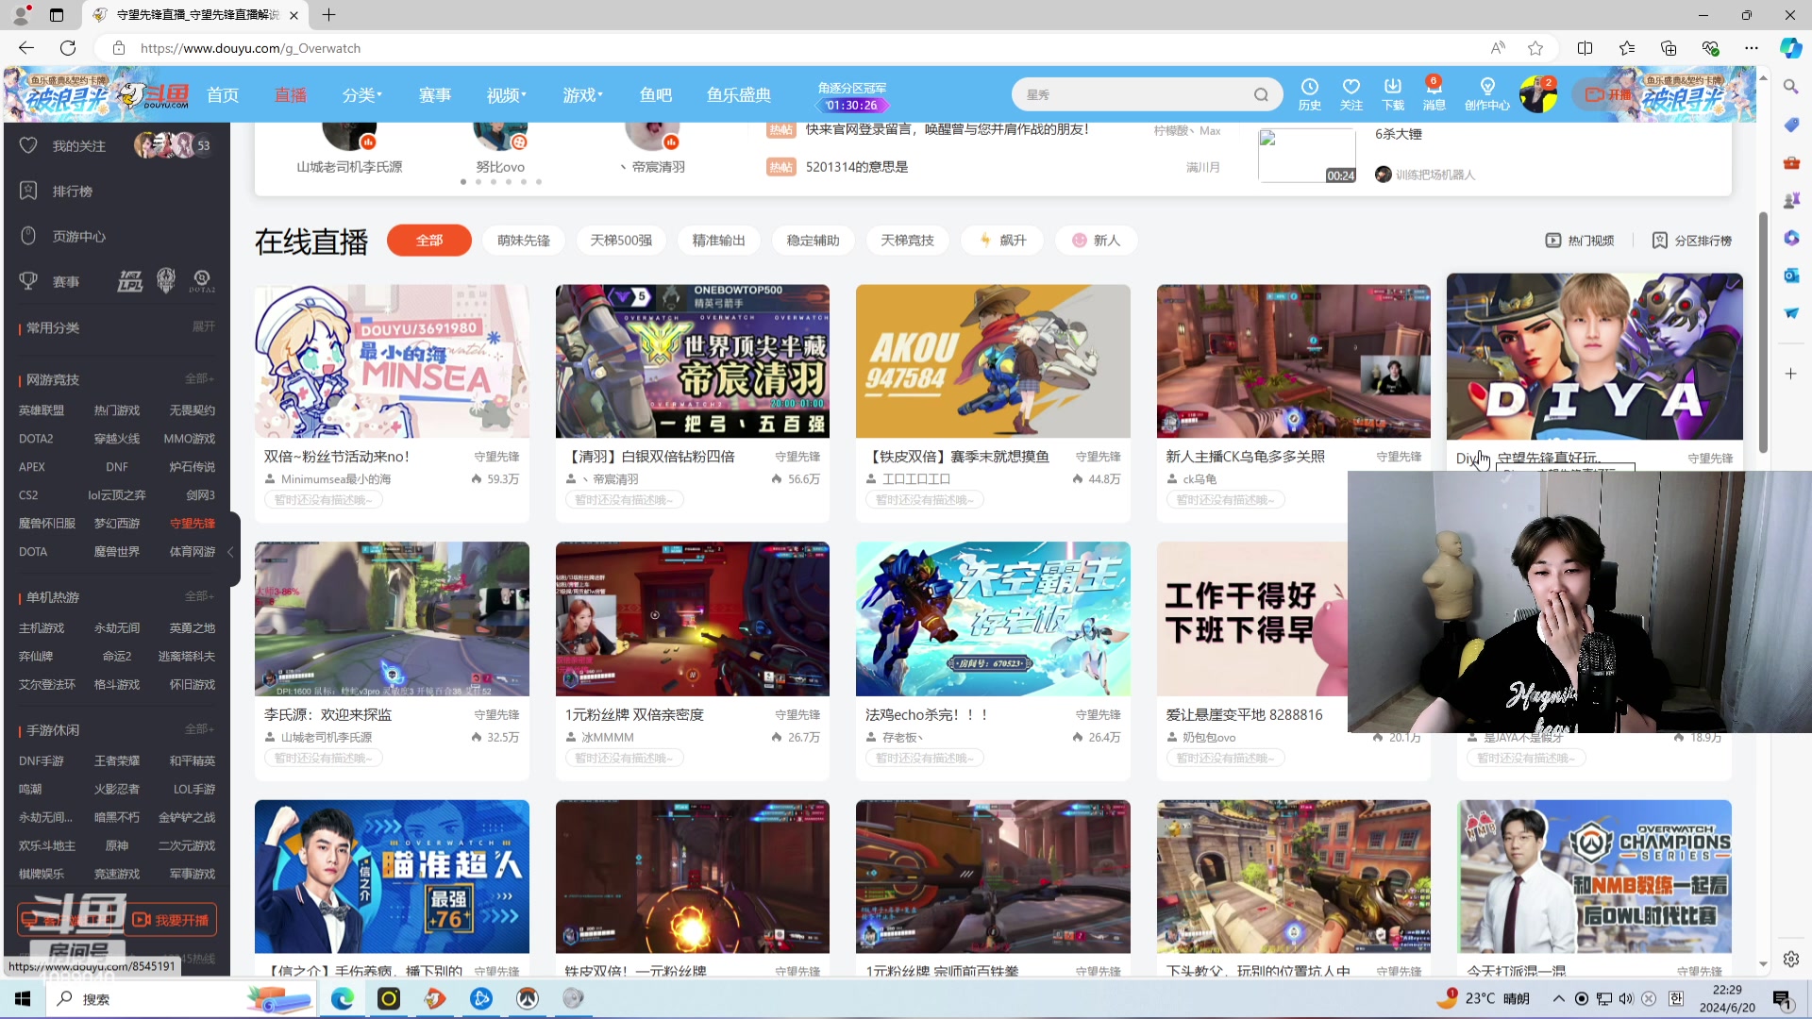Open the 关注 heart icon
This screenshot has width=1812, height=1019.
pyautogui.click(x=1351, y=93)
